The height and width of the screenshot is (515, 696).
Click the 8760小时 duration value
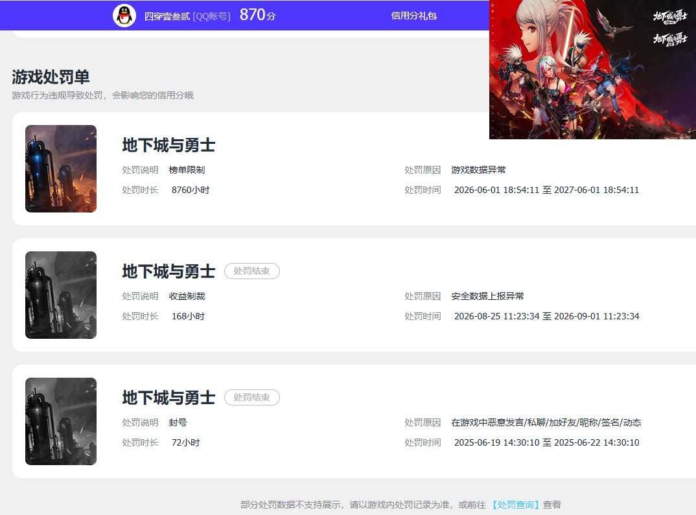[191, 190]
